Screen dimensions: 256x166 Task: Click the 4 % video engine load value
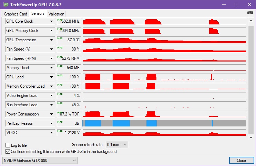coord(69,96)
